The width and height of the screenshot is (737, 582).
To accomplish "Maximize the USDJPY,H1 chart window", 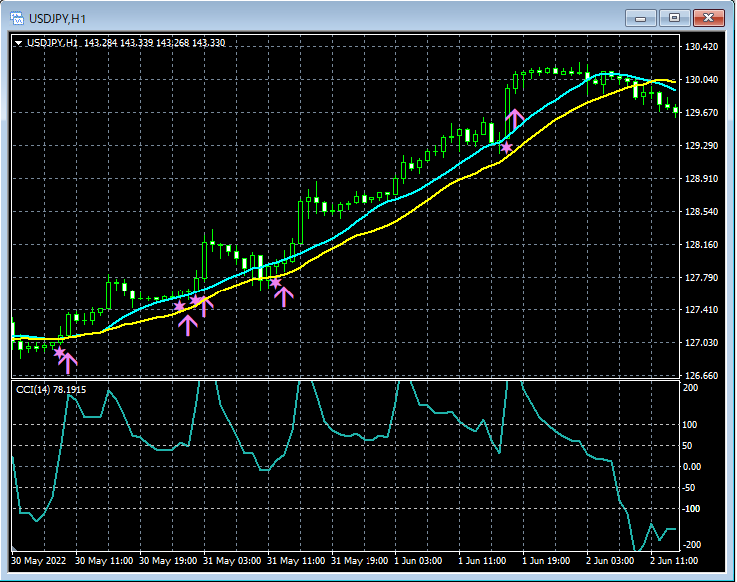I will [x=674, y=18].
